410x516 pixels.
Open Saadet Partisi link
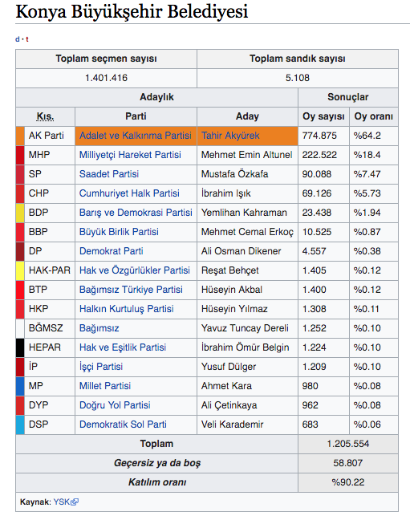(x=109, y=174)
